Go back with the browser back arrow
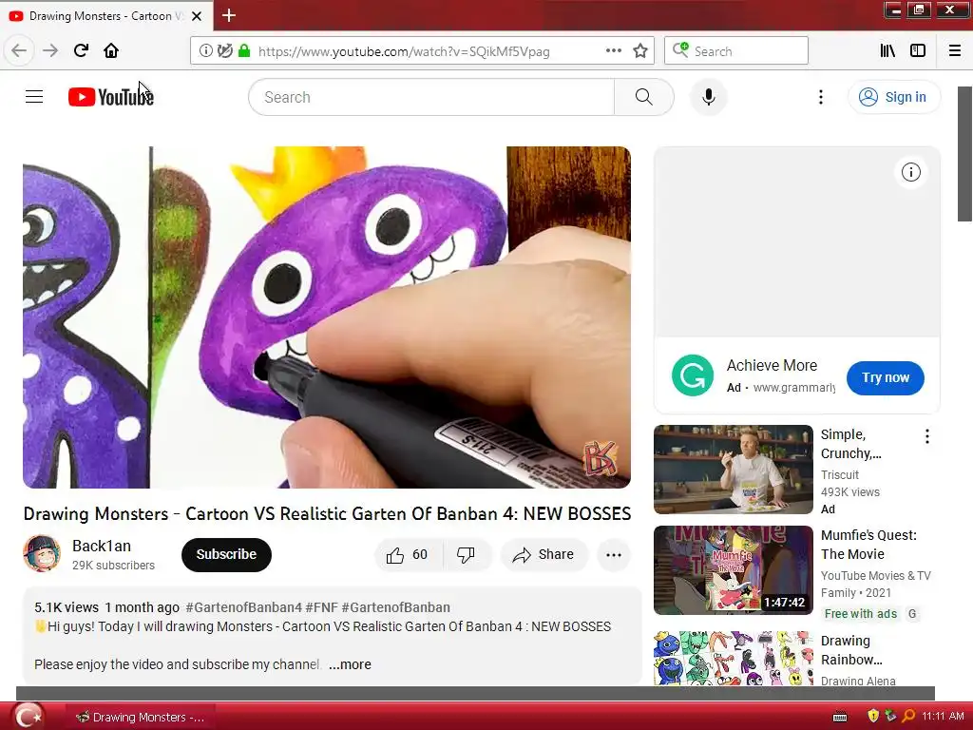The image size is (973, 730). point(19,50)
